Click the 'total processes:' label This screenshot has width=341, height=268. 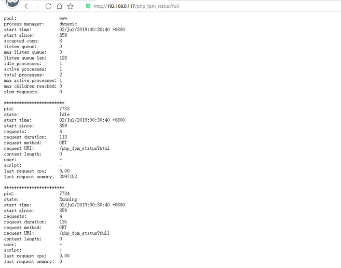click(24, 75)
